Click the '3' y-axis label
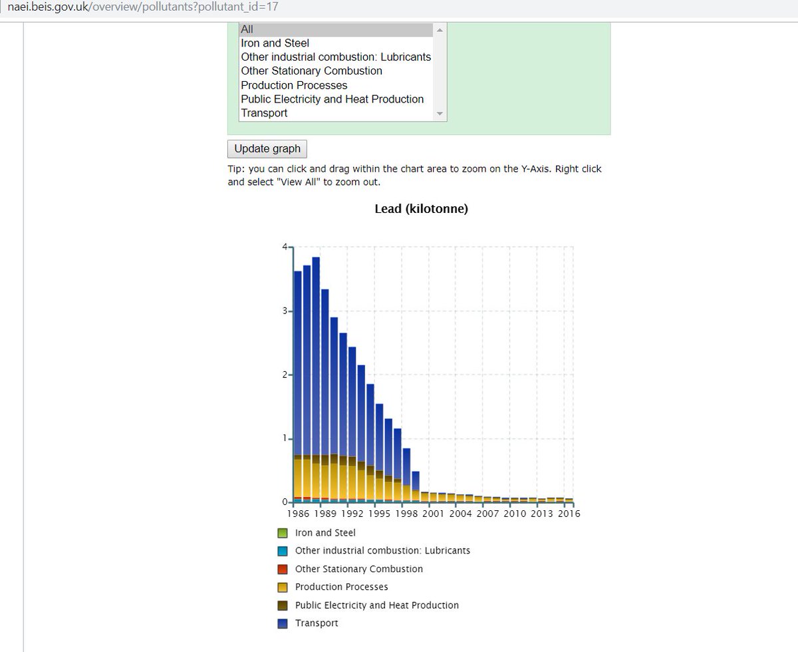This screenshot has width=798, height=652. [x=285, y=311]
